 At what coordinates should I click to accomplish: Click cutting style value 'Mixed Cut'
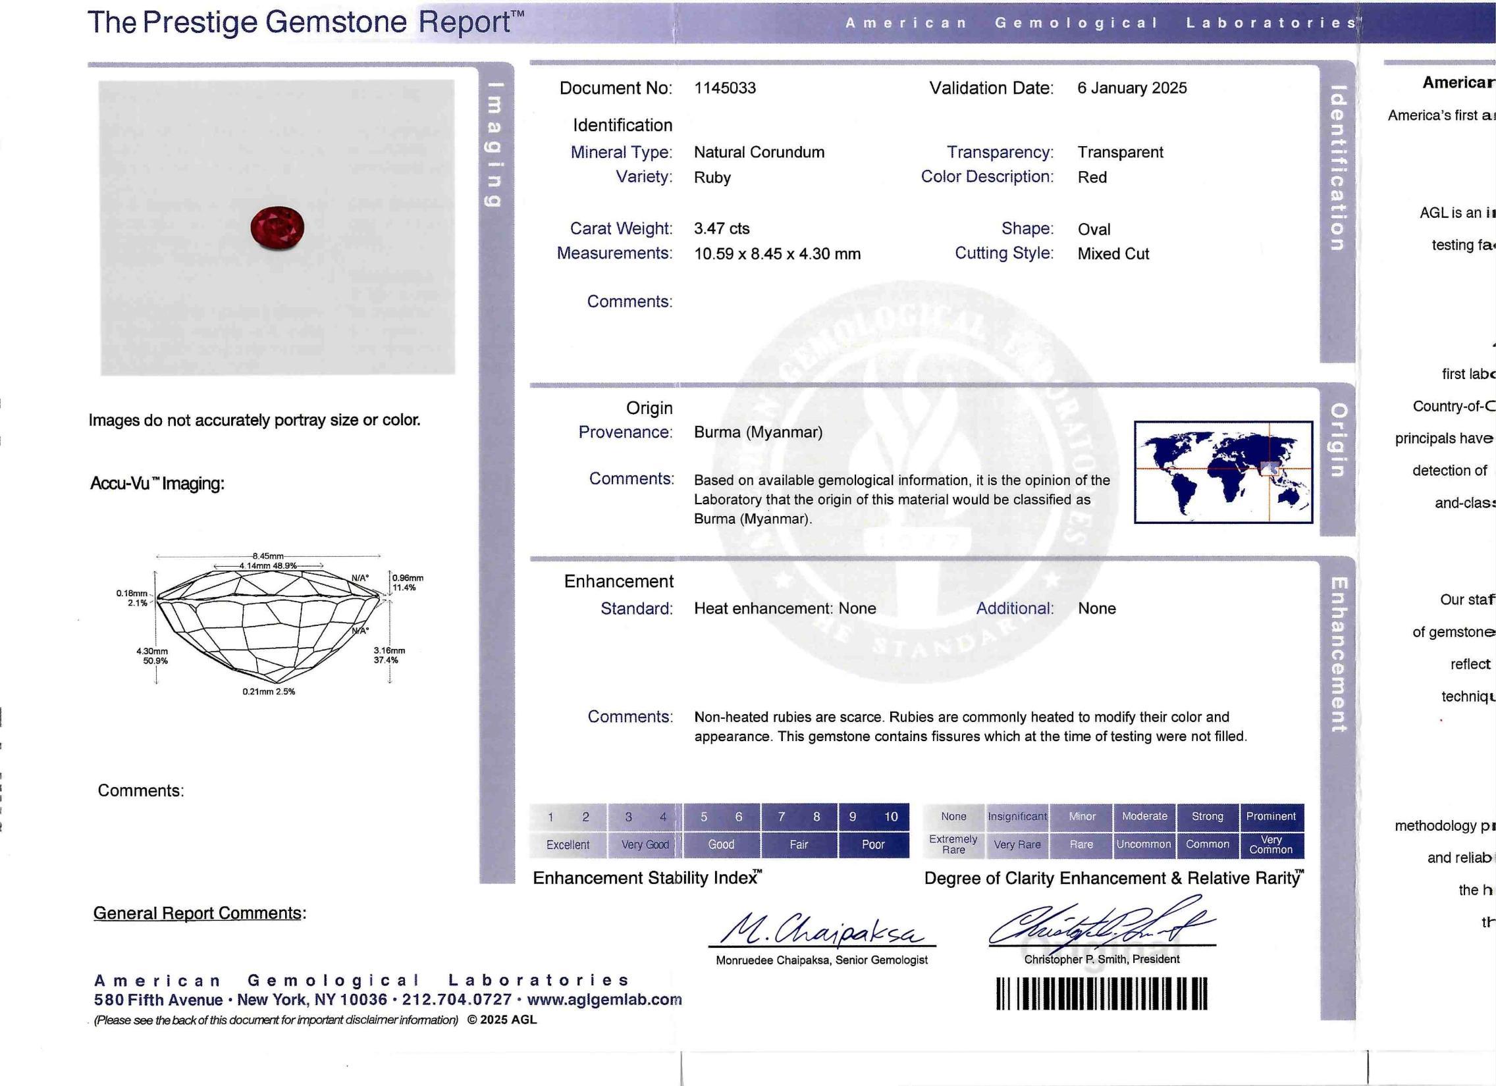(x=1113, y=254)
